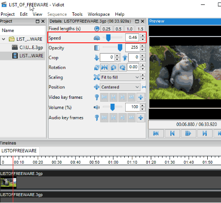Click the speed reset icon beside Speed
Viewport: 221px width, 203px height.
point(97,38)
